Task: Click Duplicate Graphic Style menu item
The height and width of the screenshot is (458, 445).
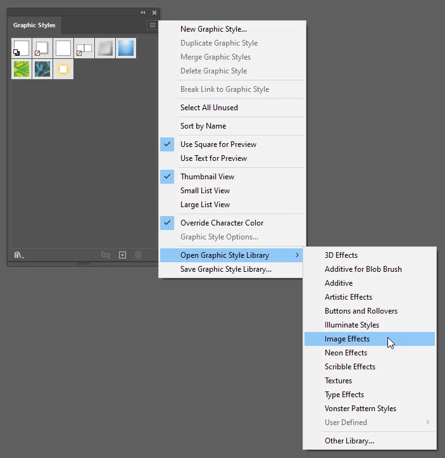Action: (232, 43)
